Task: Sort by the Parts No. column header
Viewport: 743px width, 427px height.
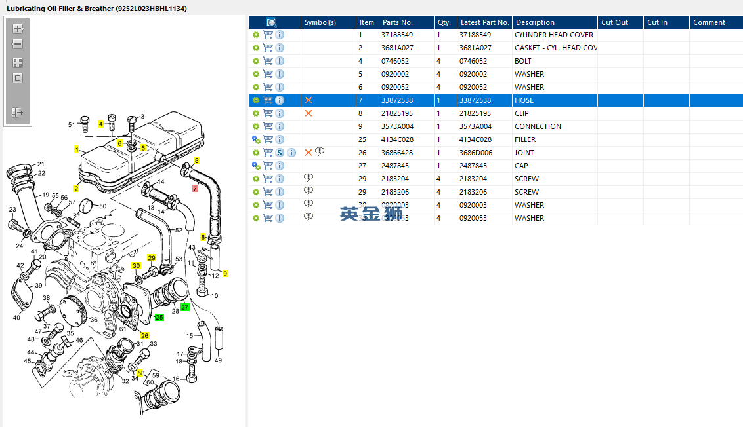Action: click(397, 22)
